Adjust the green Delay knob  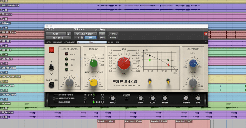pos(94,63)
